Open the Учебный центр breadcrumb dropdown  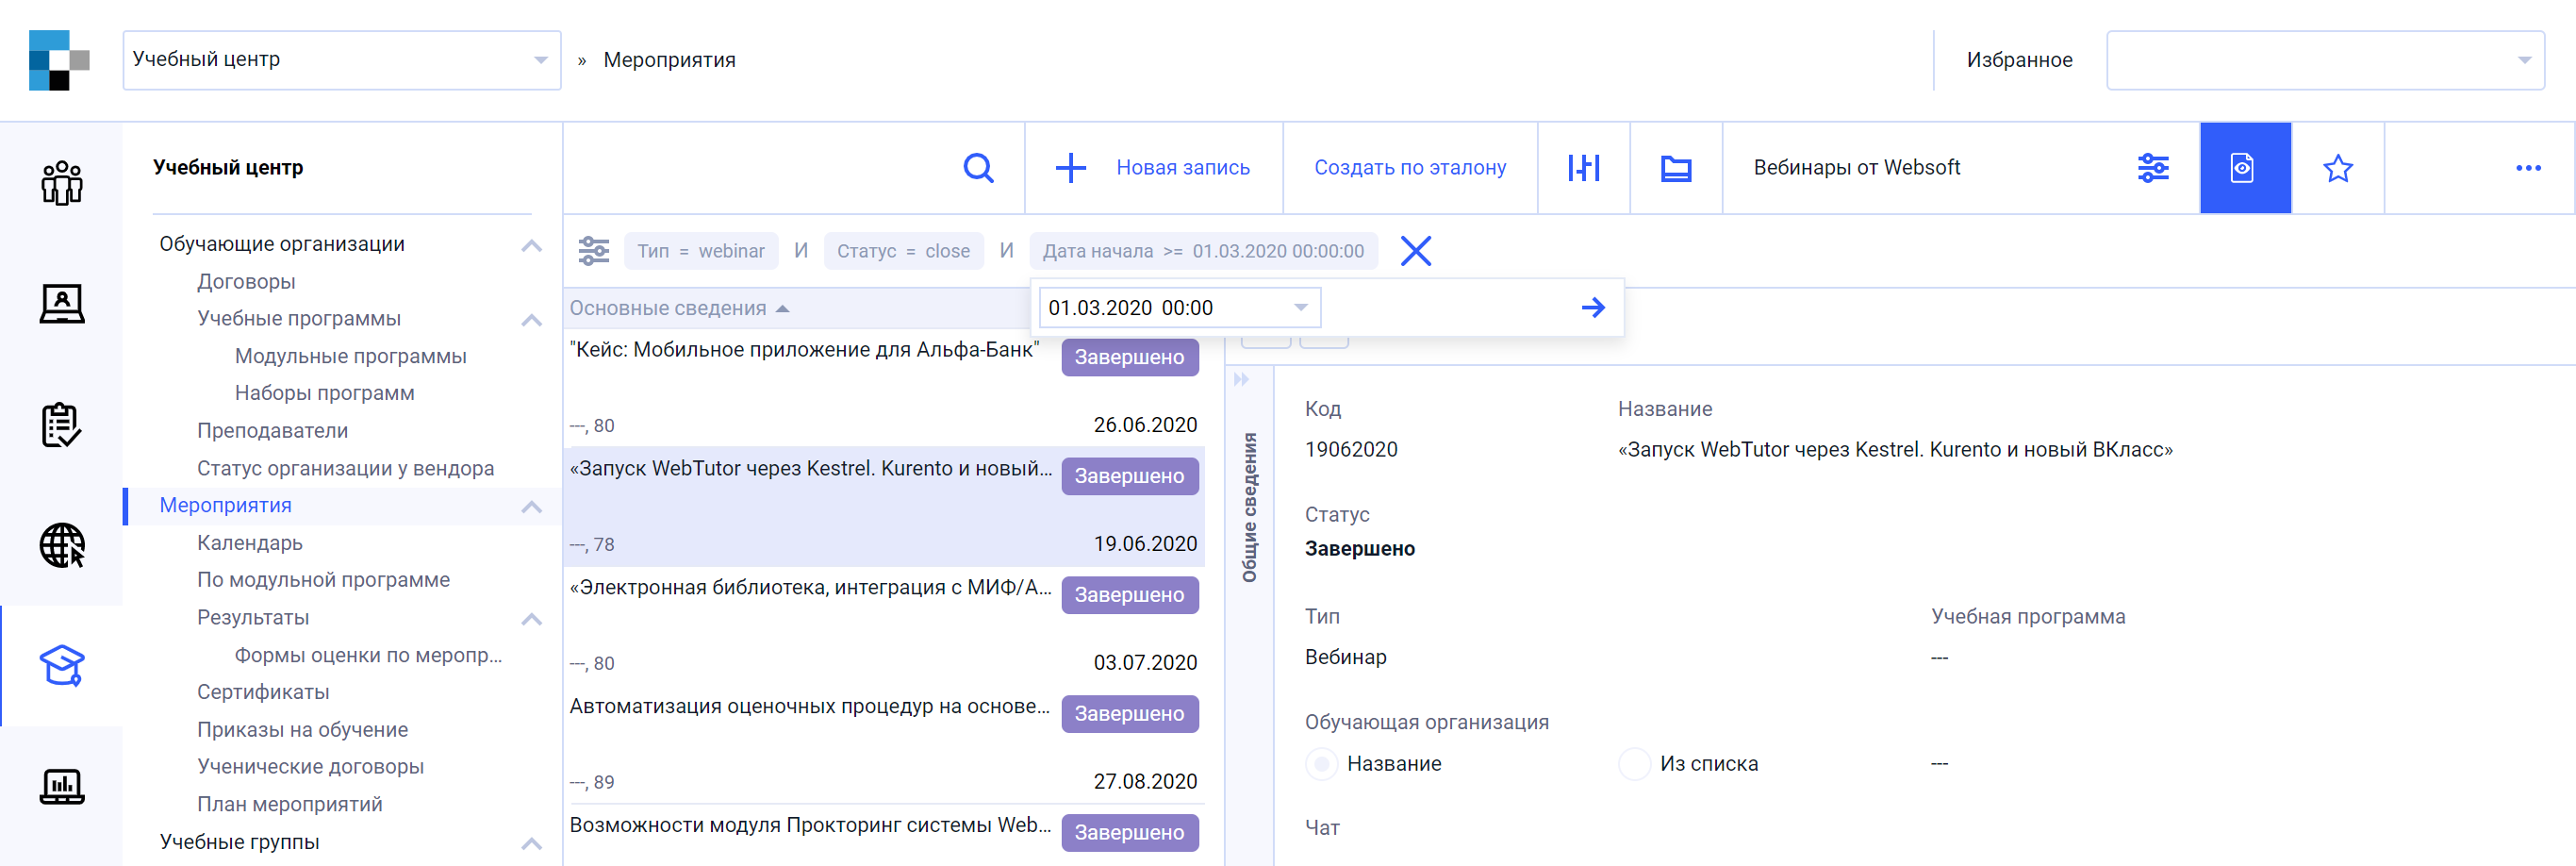pyautogui.click(x=541, y=59)
